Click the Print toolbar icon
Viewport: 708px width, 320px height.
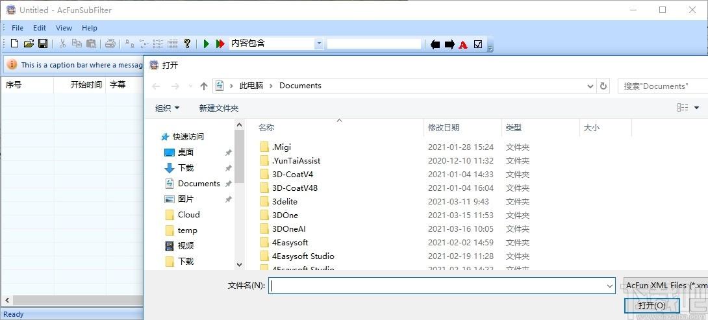tap(110, 43)
